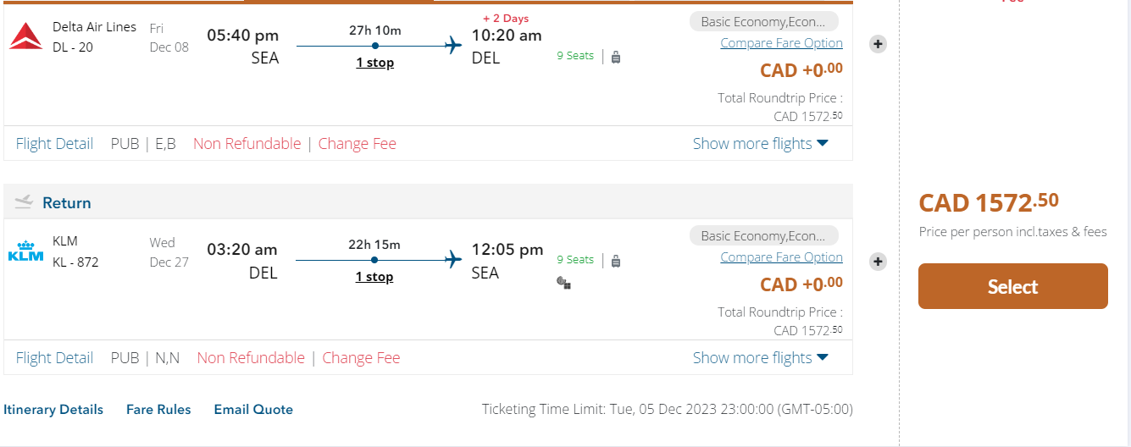
Task: Expand Delta flight with the plus icon
Action: coord(878,44)
